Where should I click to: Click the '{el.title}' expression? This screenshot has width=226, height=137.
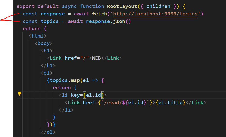tap(170, 102)
